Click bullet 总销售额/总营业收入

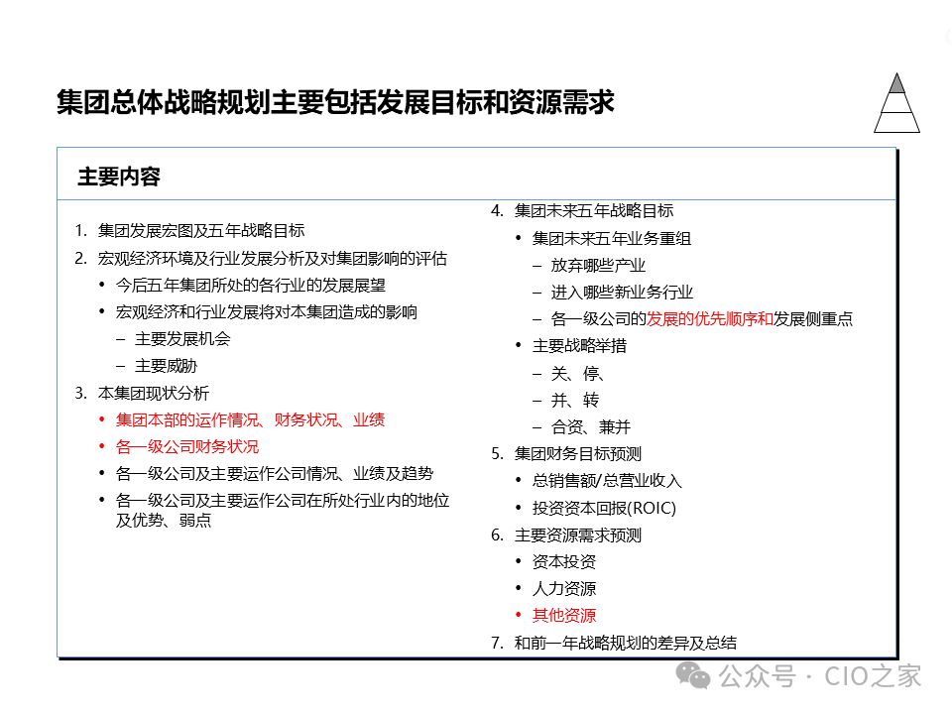point(607,481)
